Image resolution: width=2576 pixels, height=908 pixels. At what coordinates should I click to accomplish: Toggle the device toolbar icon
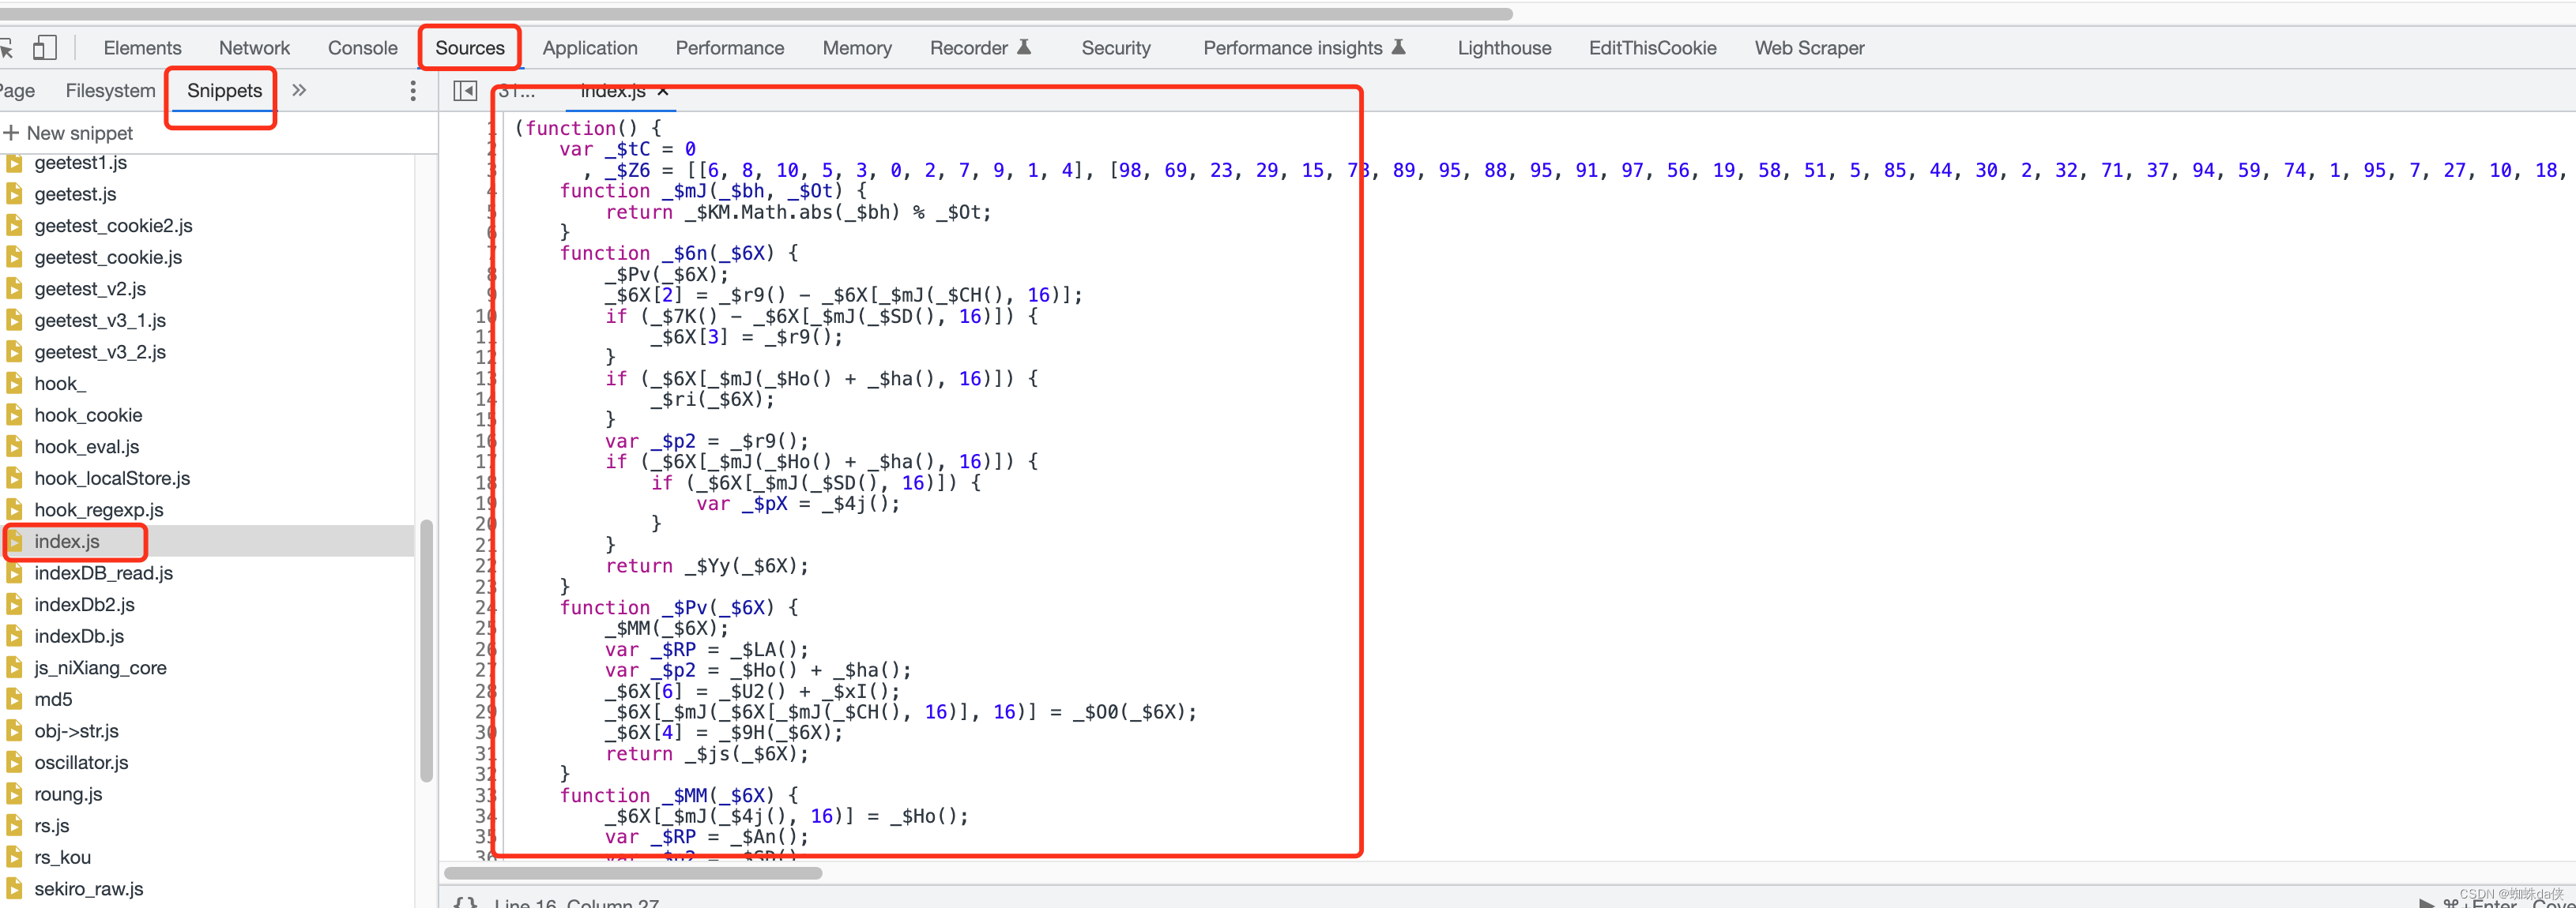pos(44,48)
